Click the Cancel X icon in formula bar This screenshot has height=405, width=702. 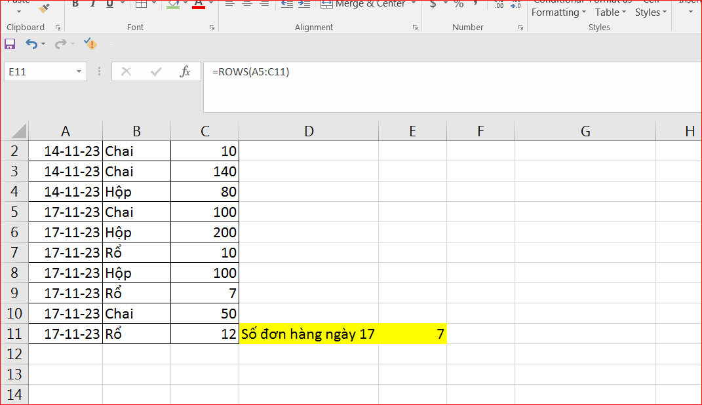pyautogui.click(x=127, y=71)
